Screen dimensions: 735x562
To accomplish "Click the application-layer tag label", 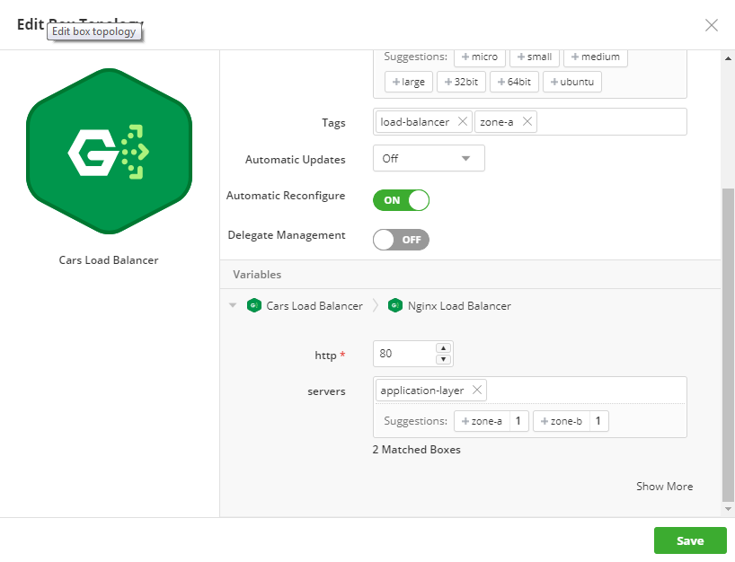I will point(422,391).
